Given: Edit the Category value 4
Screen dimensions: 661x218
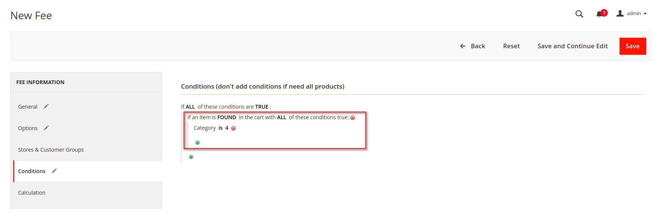Looking at the screenshot, I should click(x=227, y=128).
